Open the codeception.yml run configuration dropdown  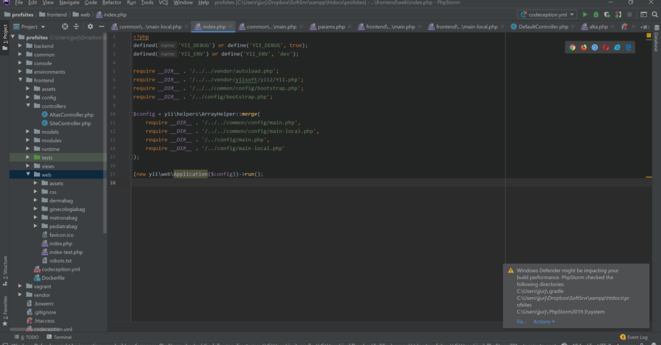(547, 14)
